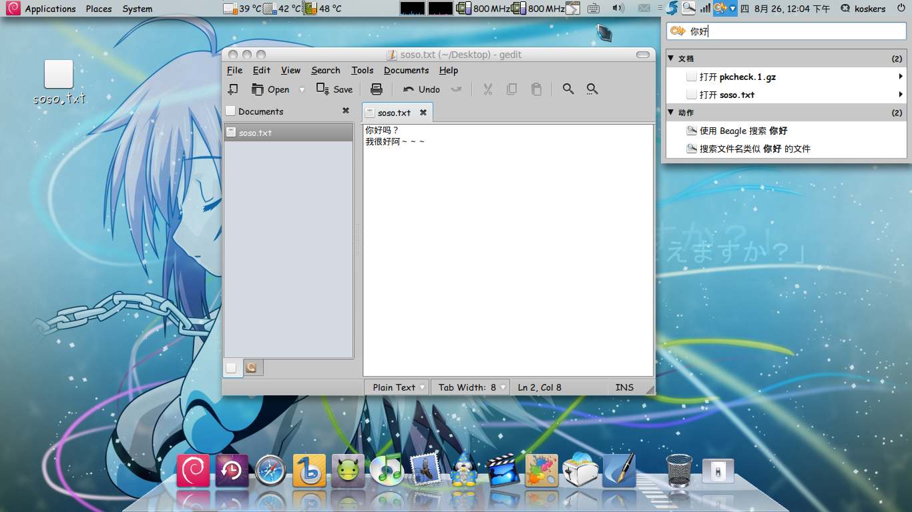Open the File menu in gedit
Viewport: 912px width, 512px height.
tap(234, 70)
